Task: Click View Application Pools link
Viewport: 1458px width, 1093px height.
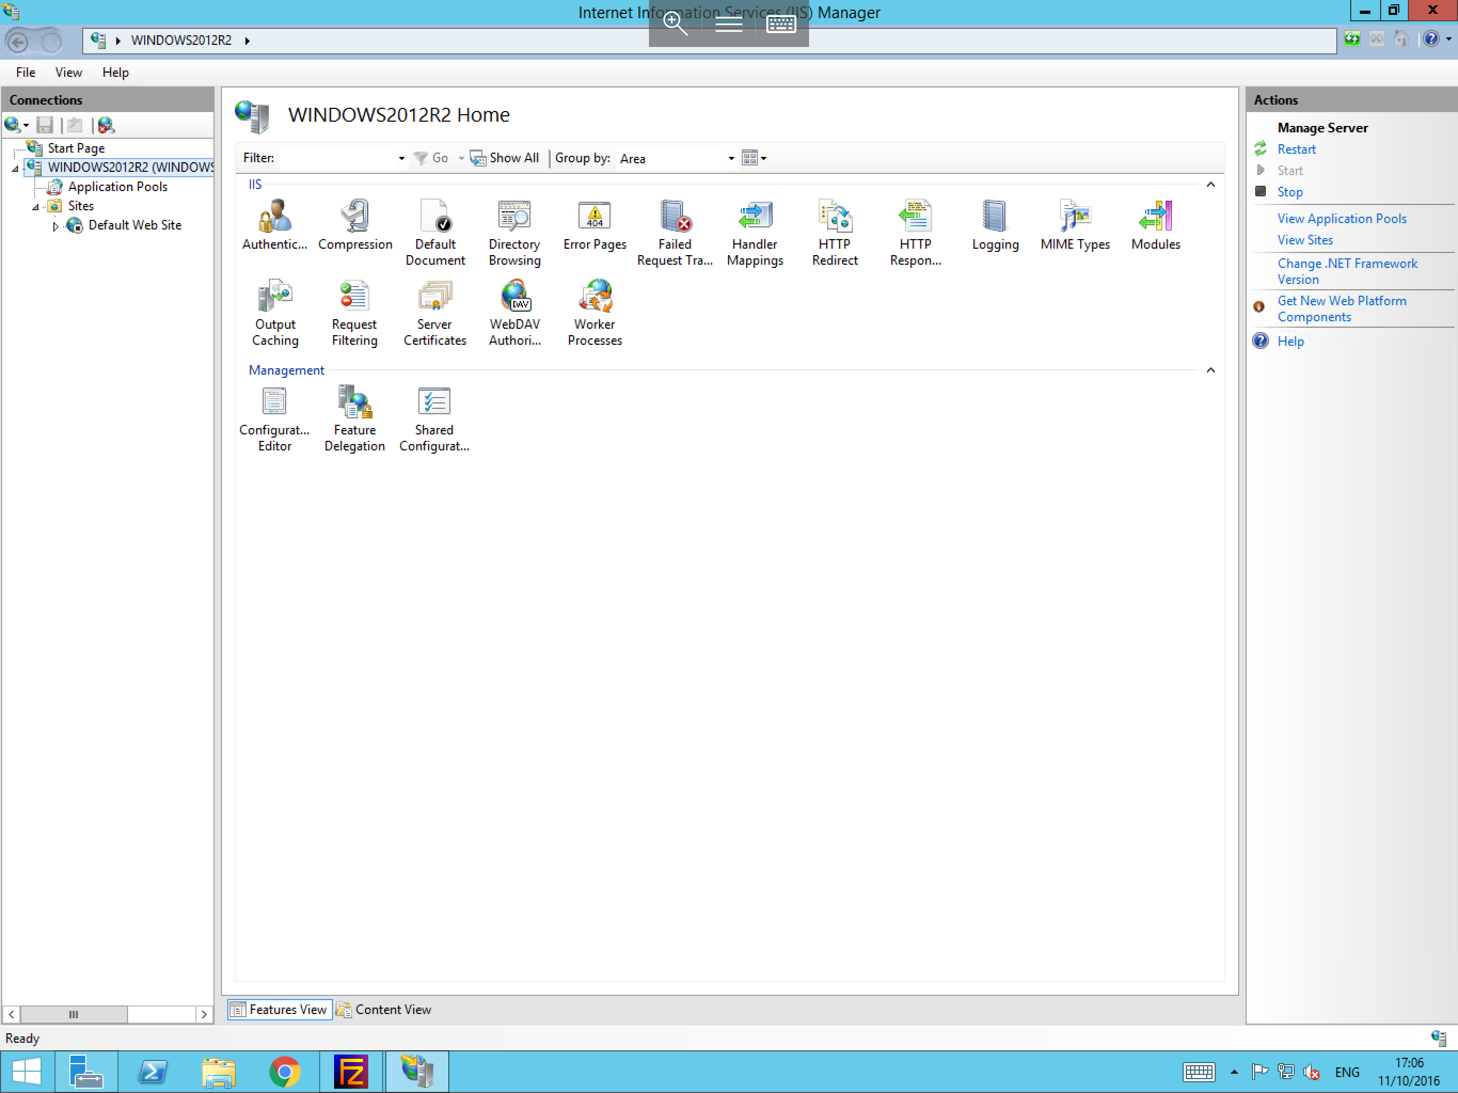Action: coord(1342,218)
